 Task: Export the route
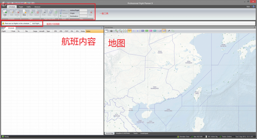tap(63, 16)
